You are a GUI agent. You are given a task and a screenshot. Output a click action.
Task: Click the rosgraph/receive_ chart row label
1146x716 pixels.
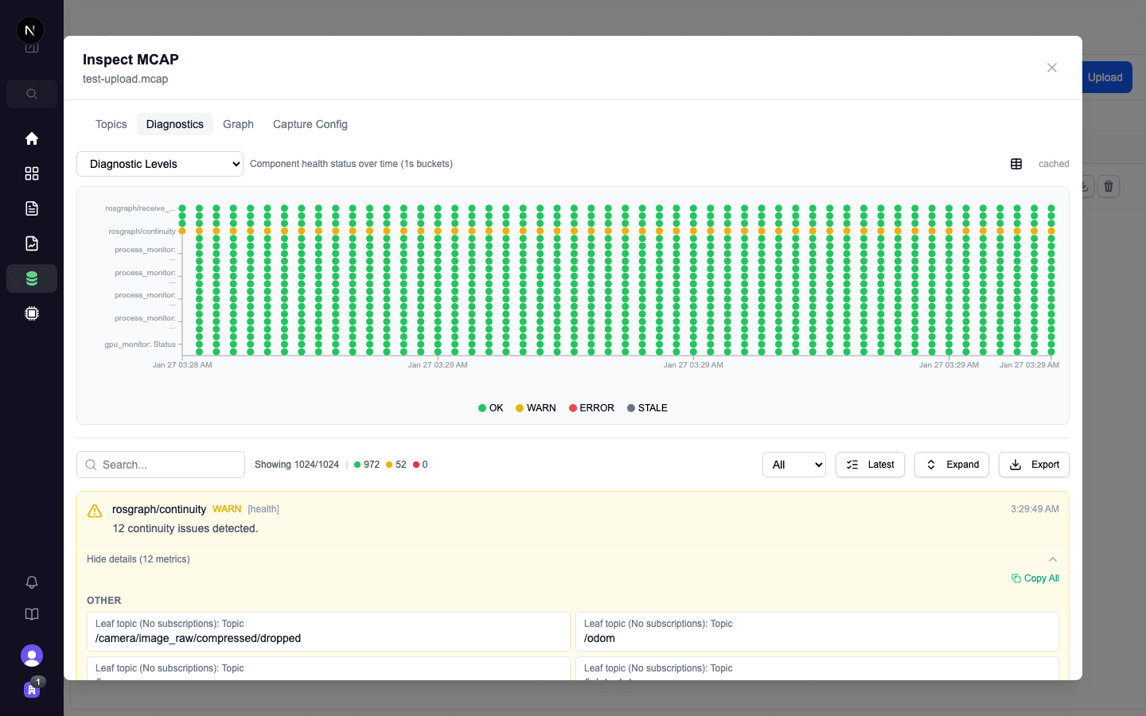tap(140, 208)
